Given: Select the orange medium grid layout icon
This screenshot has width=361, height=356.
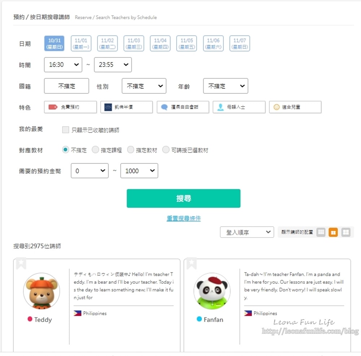Looking at the screenshot, I should [x=333, y=232].
